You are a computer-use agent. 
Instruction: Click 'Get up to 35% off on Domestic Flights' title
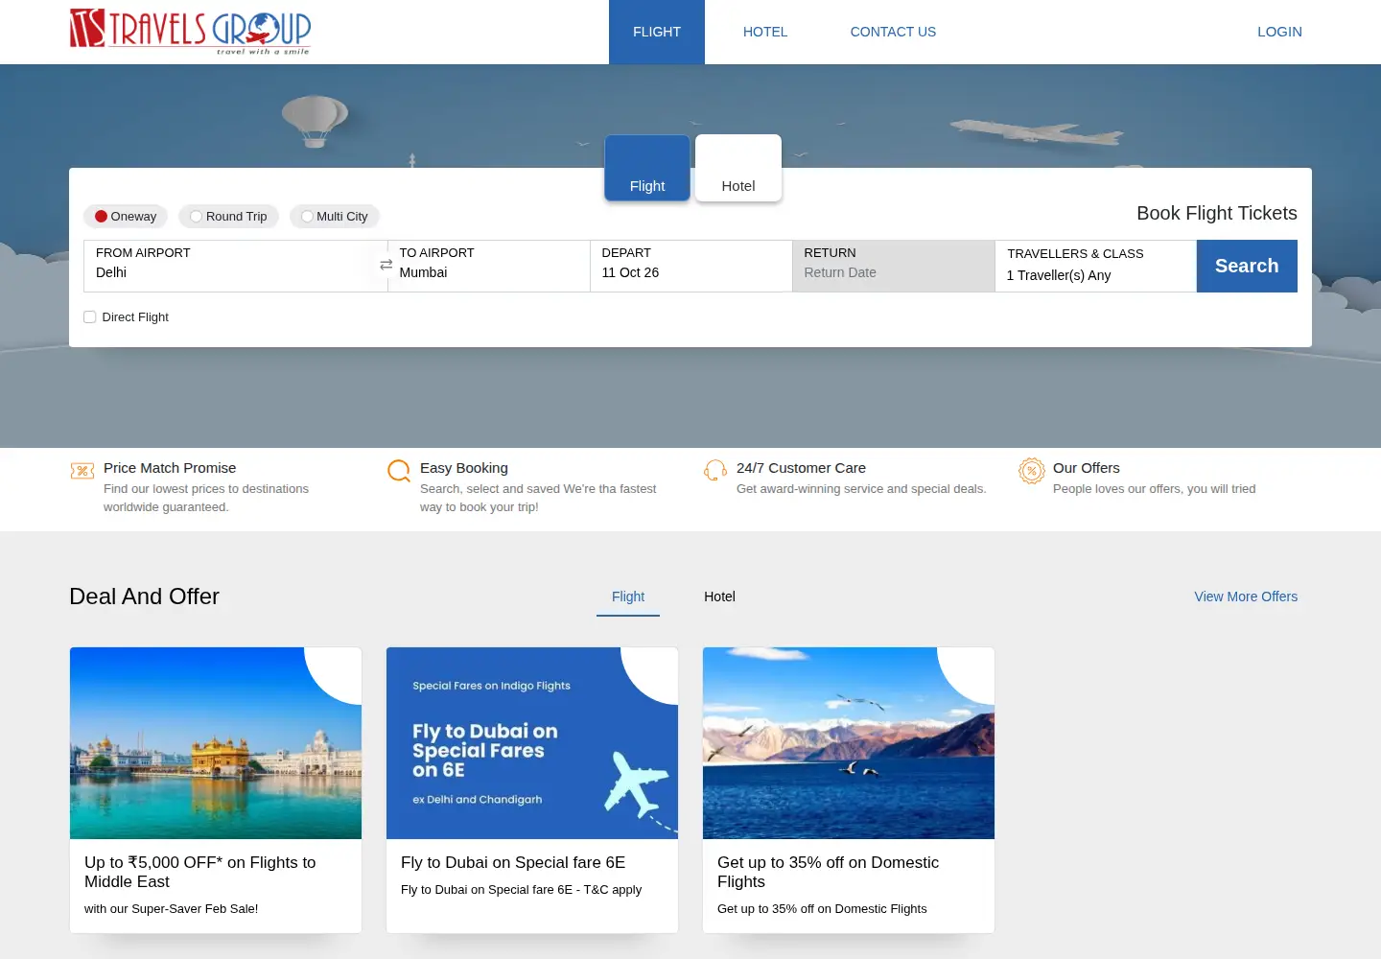pyautogui.click(x=828, y=872)
